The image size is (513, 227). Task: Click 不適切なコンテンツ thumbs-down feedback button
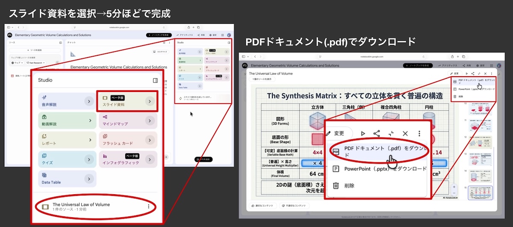pyautogui.click(x=295, y=206)
